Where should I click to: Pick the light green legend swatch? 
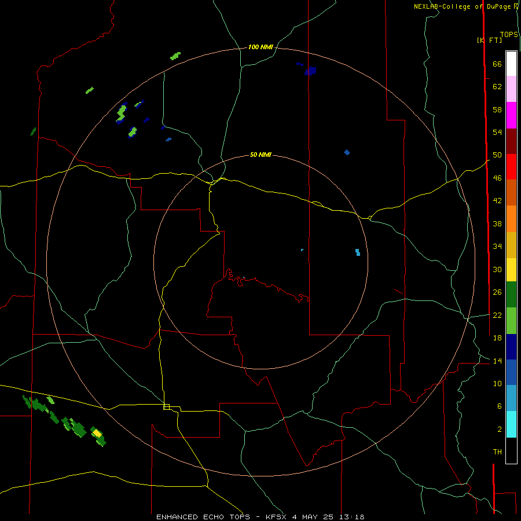pyautogui.click(x=511, y=321)
